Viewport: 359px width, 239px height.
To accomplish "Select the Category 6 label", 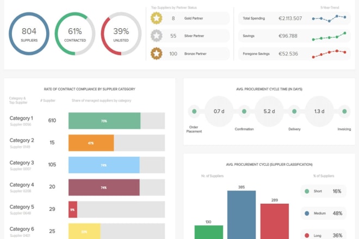I will tap(22, 229).
